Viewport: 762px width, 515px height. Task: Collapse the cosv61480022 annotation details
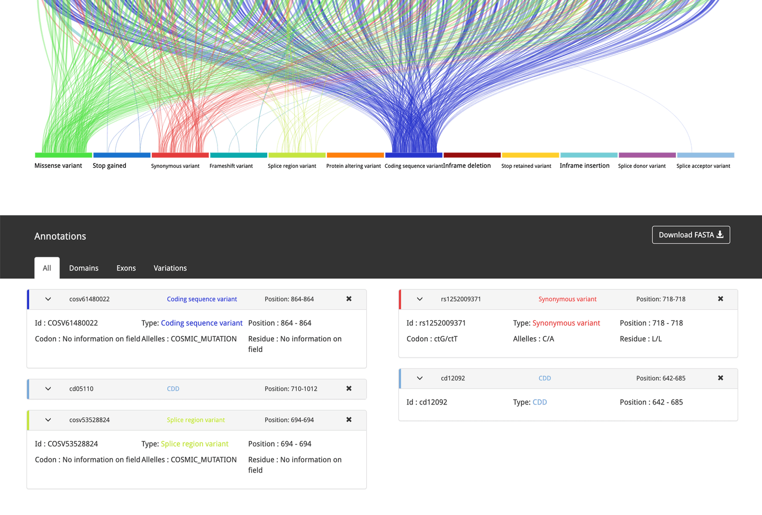(48, 299)
